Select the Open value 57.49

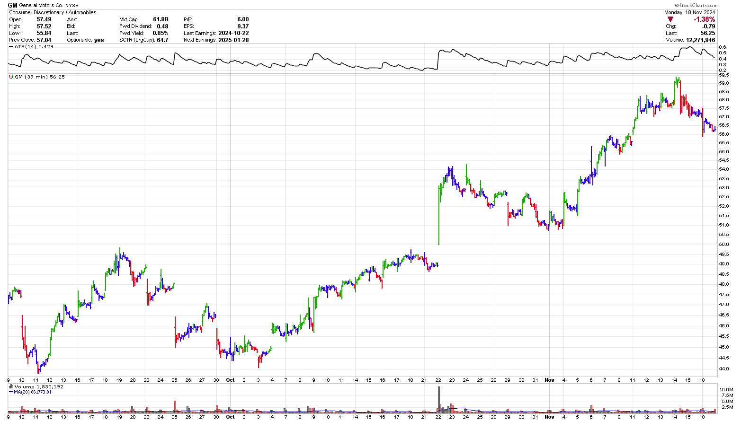pyautogui.click(x=44, y=19)
